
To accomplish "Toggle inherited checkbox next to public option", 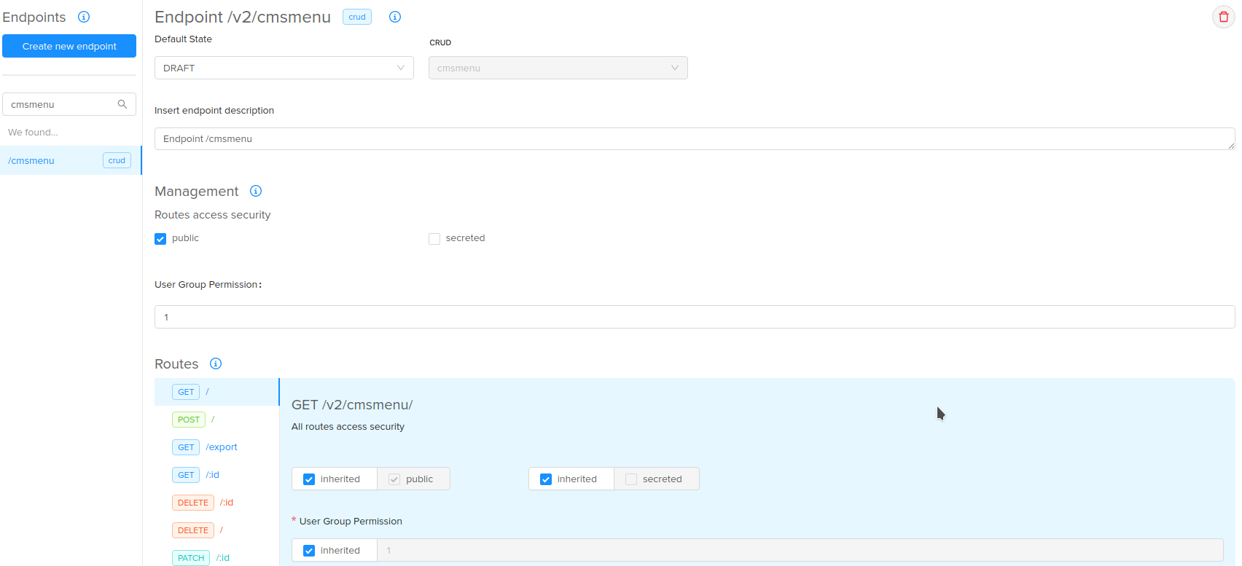I will (309, 479).
